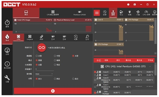Select the Memory test tab
Viewport: 159px width, 97px height.
[x=42, y=38]
